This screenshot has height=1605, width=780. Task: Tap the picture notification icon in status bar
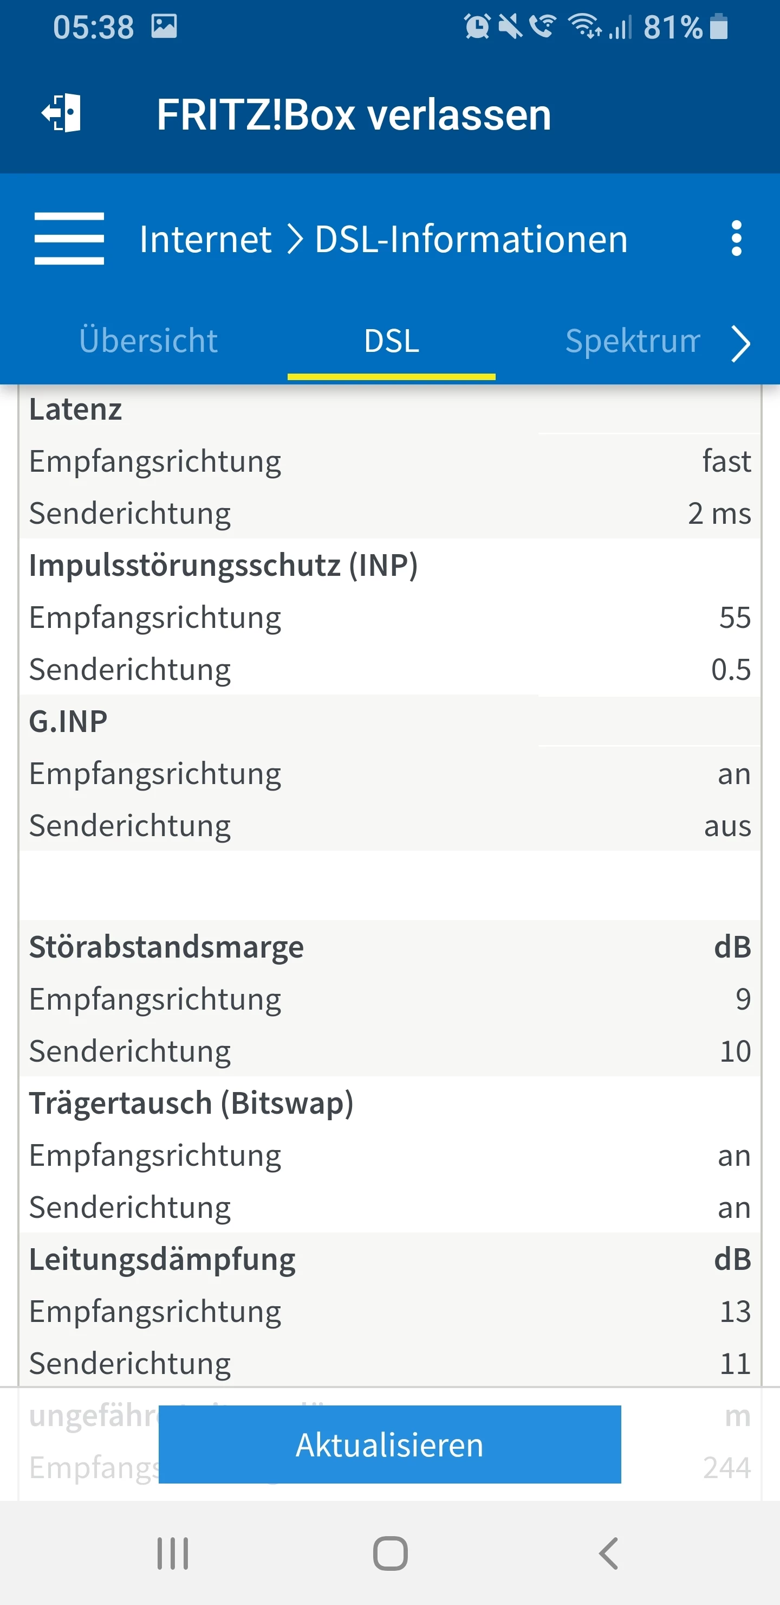coord(164,27)
